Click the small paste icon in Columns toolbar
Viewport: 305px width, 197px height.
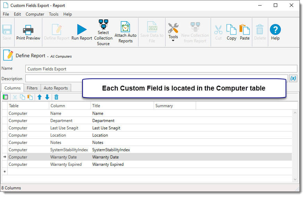(x=30, y=97)
